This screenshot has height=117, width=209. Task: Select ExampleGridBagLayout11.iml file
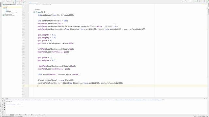click(11, 13)
